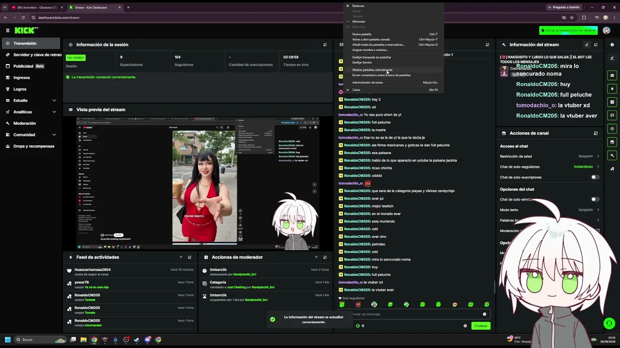Open Drops y recompensas page

(30, 146)
